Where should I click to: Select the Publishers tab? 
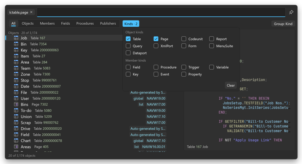[x=108, y=23]
